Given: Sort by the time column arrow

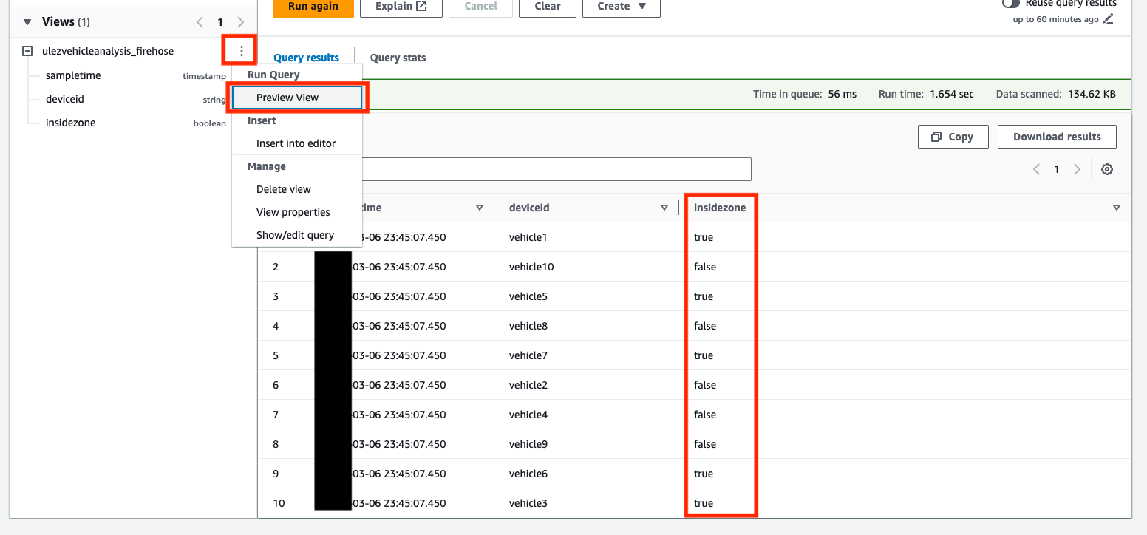Looking at the screenshot, I should 480,208.
